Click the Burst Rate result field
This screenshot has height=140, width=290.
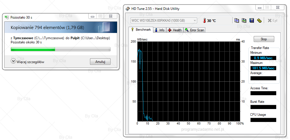[x=263, y=107]
